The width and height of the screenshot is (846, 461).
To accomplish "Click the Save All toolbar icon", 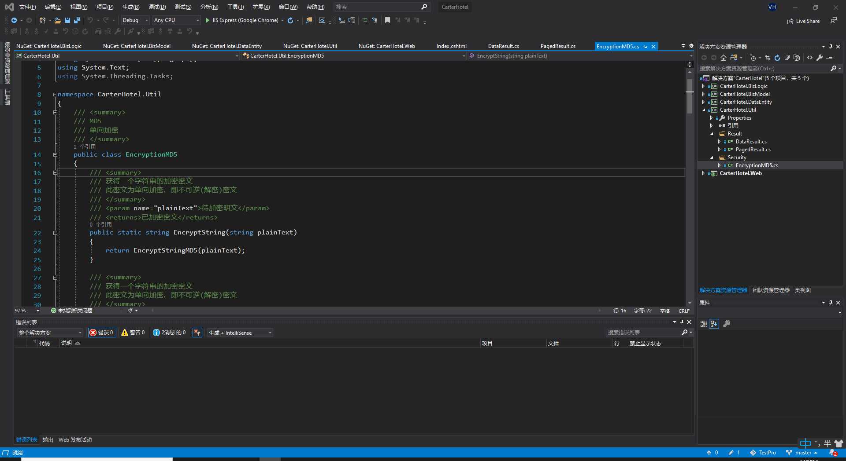I will click(77, 20).
